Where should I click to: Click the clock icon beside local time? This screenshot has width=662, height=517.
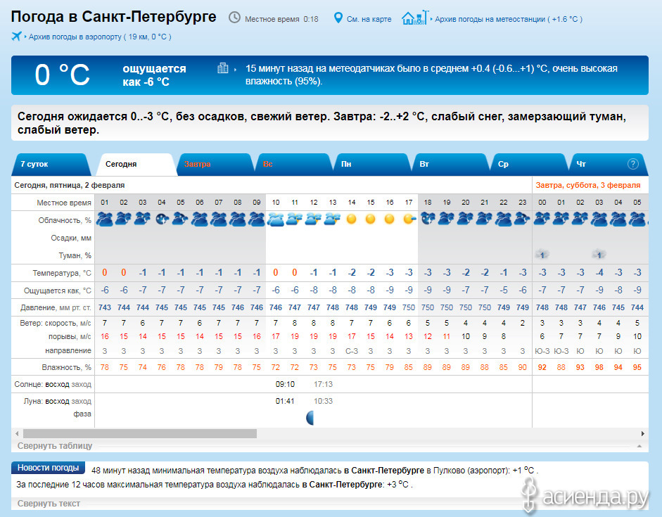click(234, 18)
